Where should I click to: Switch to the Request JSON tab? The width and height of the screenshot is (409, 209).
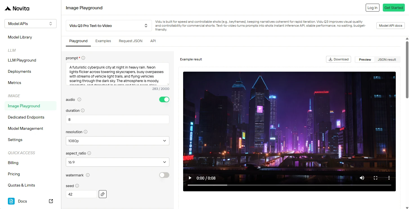pyautogui.click(x=131, y=41)
